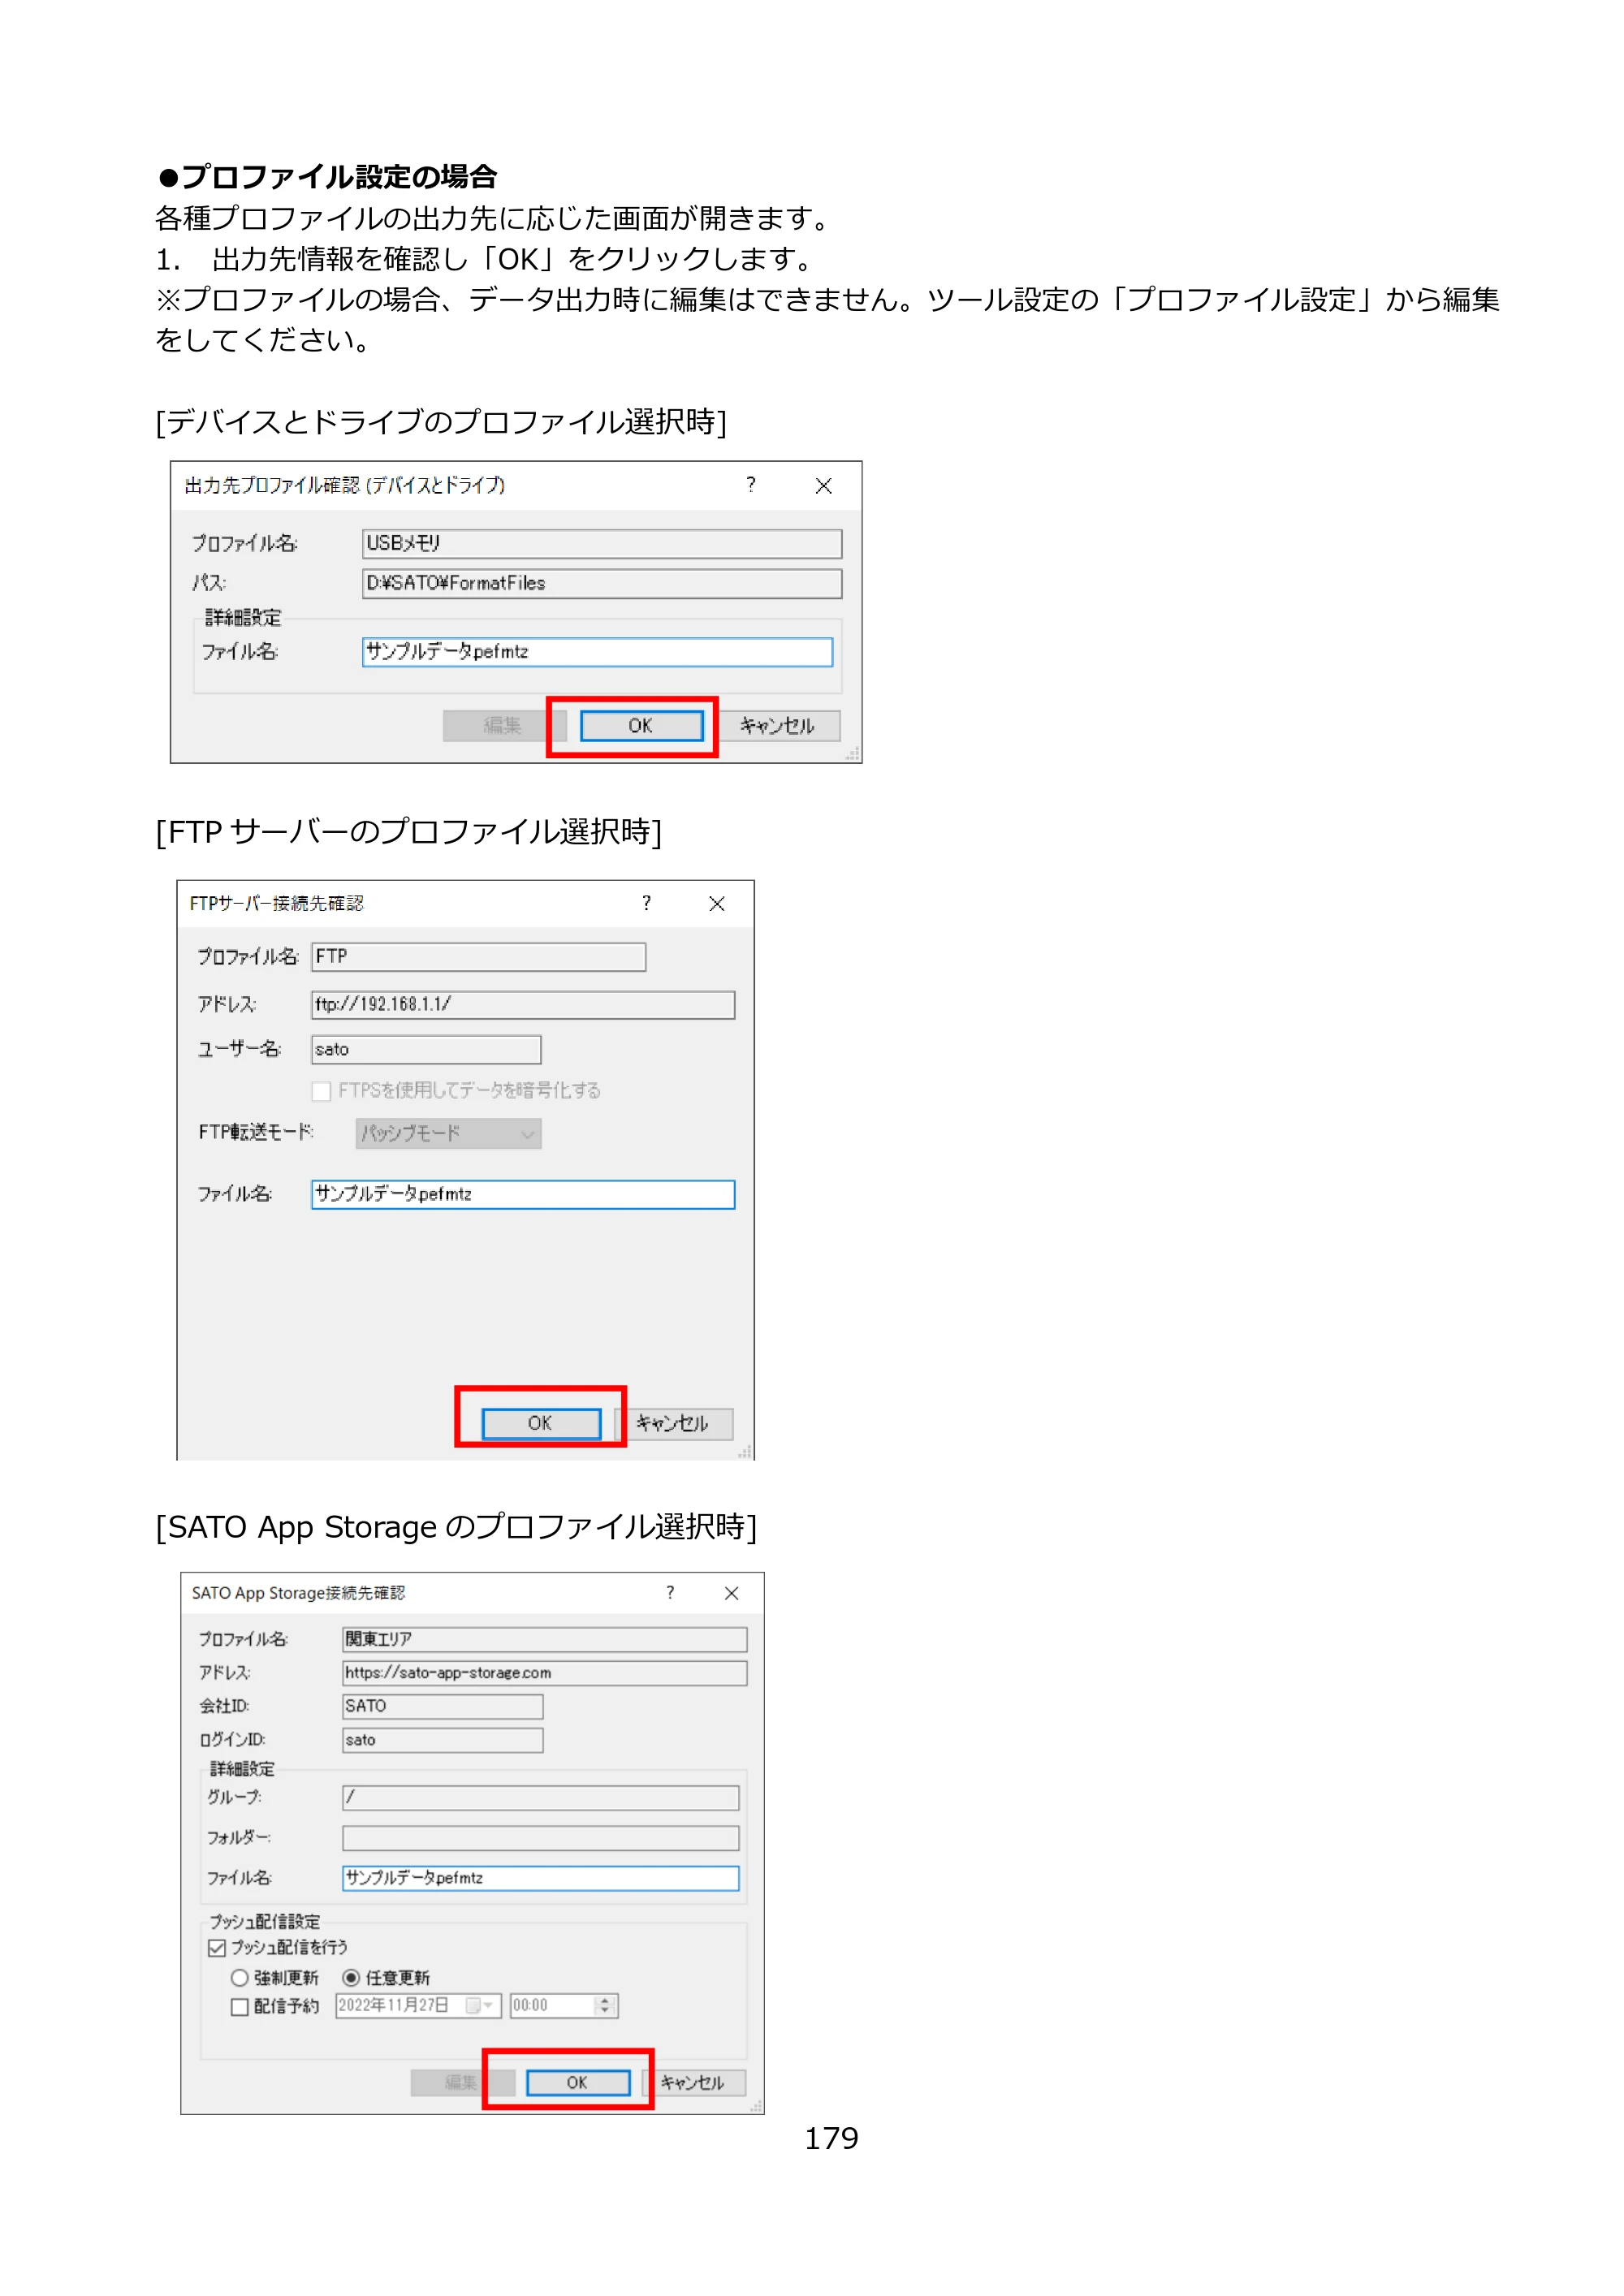Click the 関東エリア profile name field
This screenshot has width=1624, height=2296.
pos(545,1640)
